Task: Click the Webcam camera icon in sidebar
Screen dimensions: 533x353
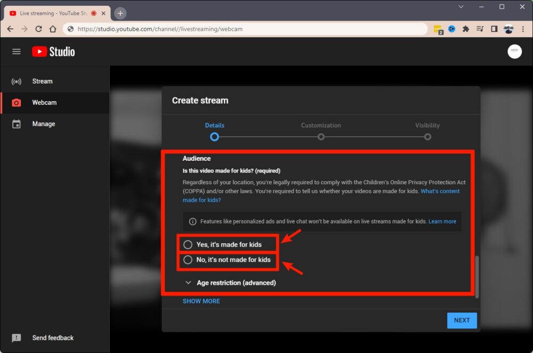Action: coord(17,103)
